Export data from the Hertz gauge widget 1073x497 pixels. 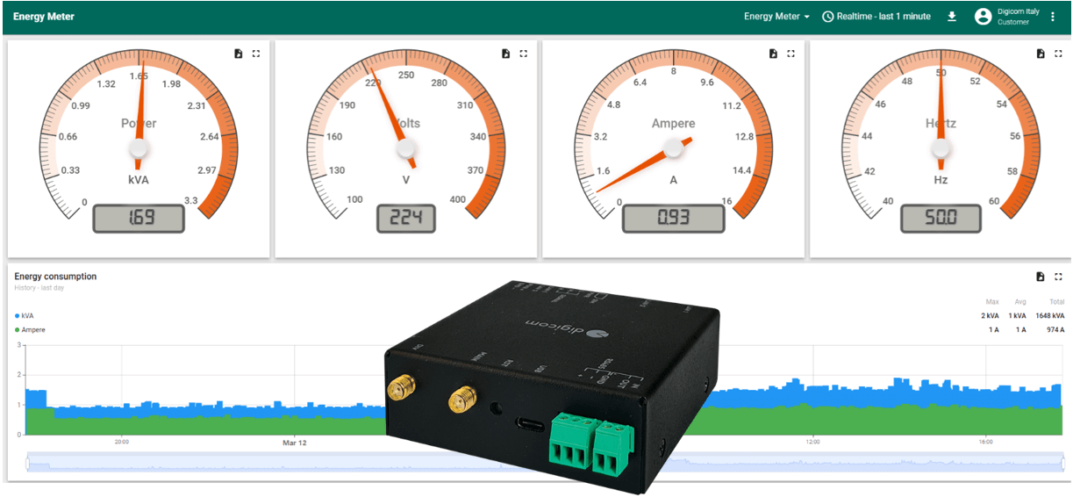coord(1041,54)
